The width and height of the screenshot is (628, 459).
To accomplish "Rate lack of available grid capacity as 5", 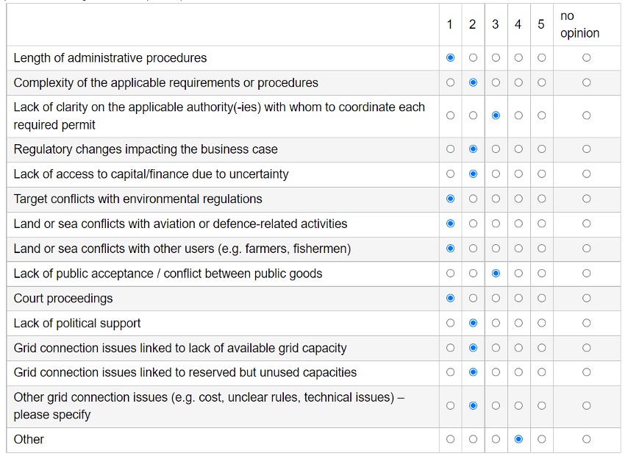I will tap(541, 348).
